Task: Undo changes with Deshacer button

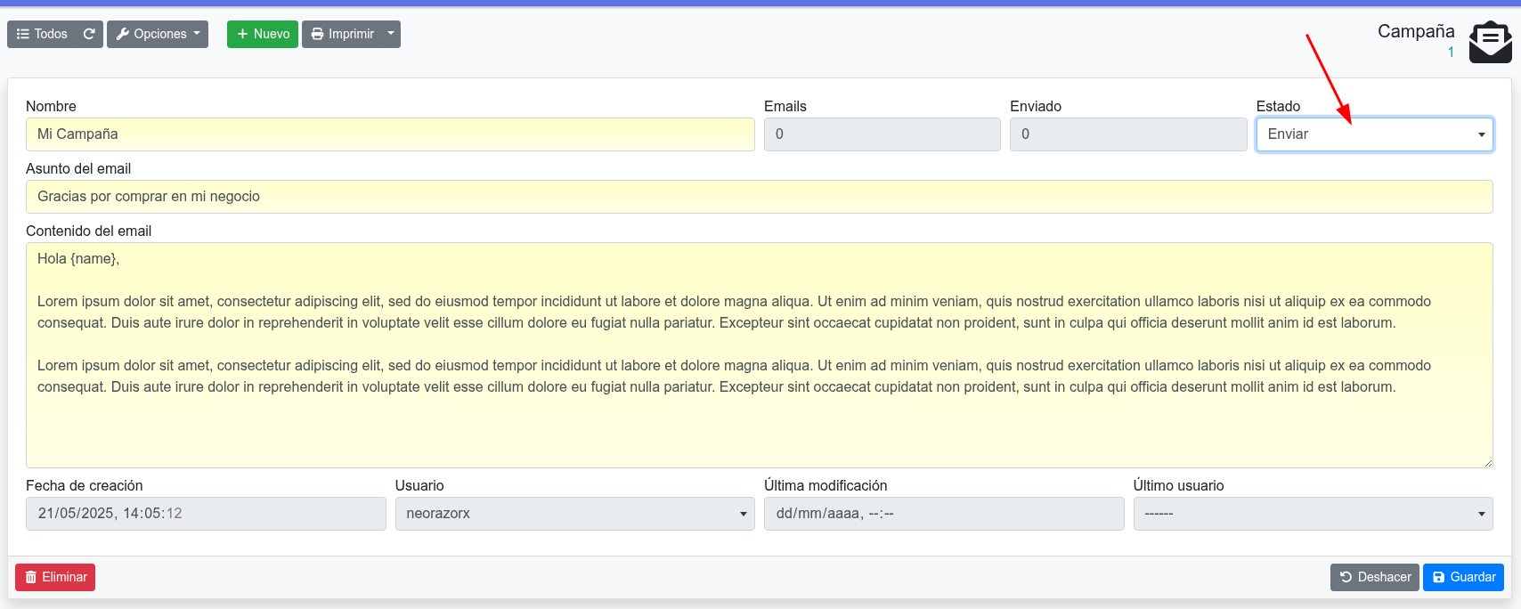Action: (x=1374, y=577)
